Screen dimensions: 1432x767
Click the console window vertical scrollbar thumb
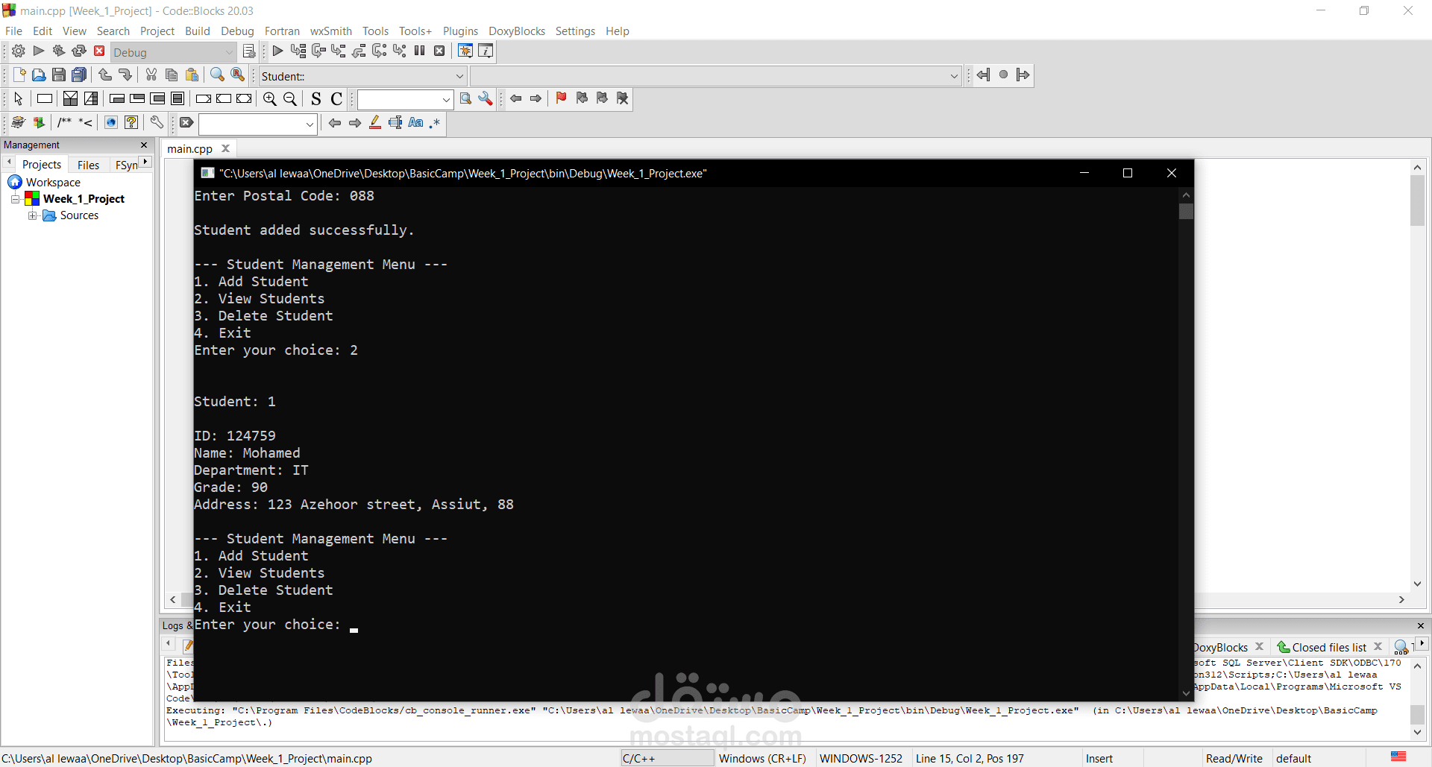[x=1186, y=211]
